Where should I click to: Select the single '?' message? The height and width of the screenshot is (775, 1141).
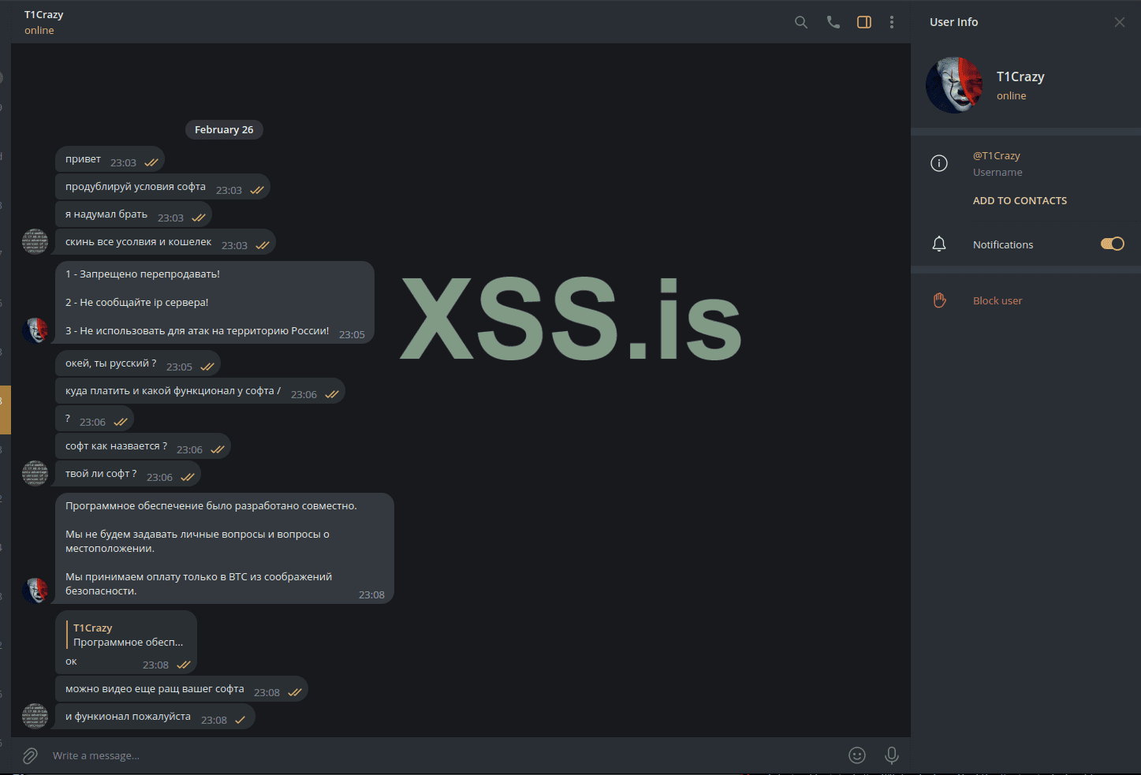pos(94,419)
